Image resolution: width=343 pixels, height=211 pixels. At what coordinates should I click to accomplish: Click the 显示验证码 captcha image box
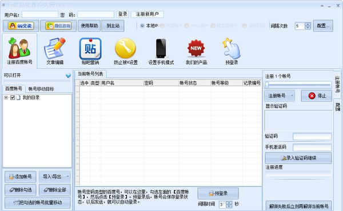298,121
